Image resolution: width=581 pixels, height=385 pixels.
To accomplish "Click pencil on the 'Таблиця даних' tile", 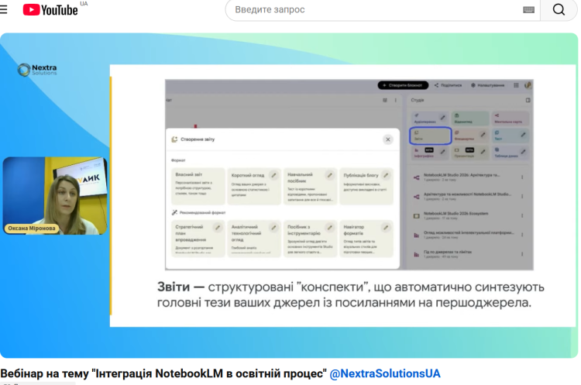I will 523,152.
